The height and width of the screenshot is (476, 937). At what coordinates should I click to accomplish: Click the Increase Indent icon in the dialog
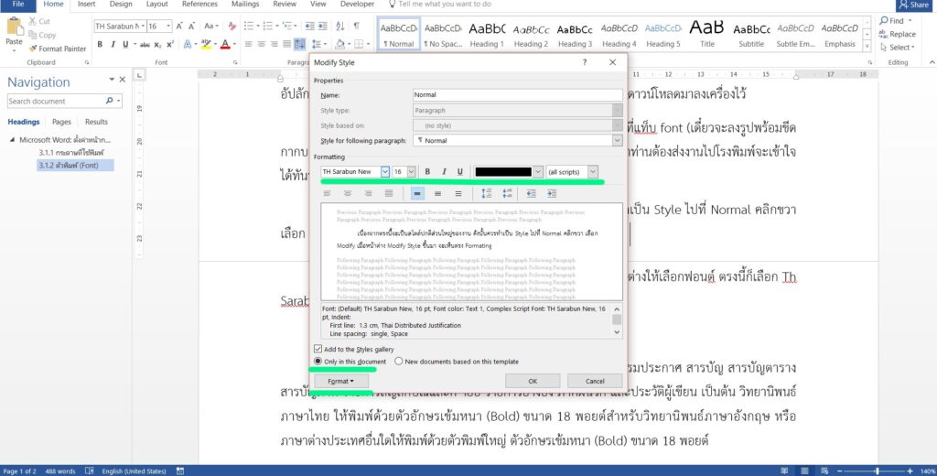point(553,194)
